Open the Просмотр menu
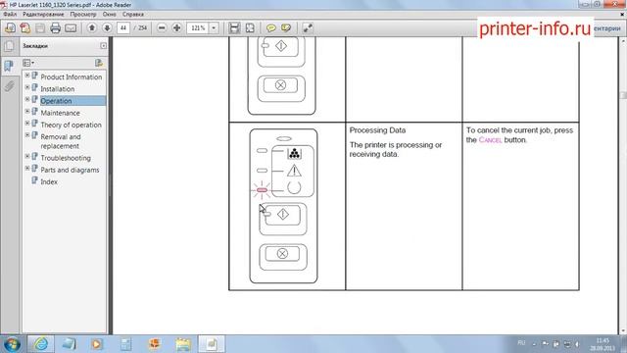The width and height of the screenshot is (627, 353). point(83,15)
